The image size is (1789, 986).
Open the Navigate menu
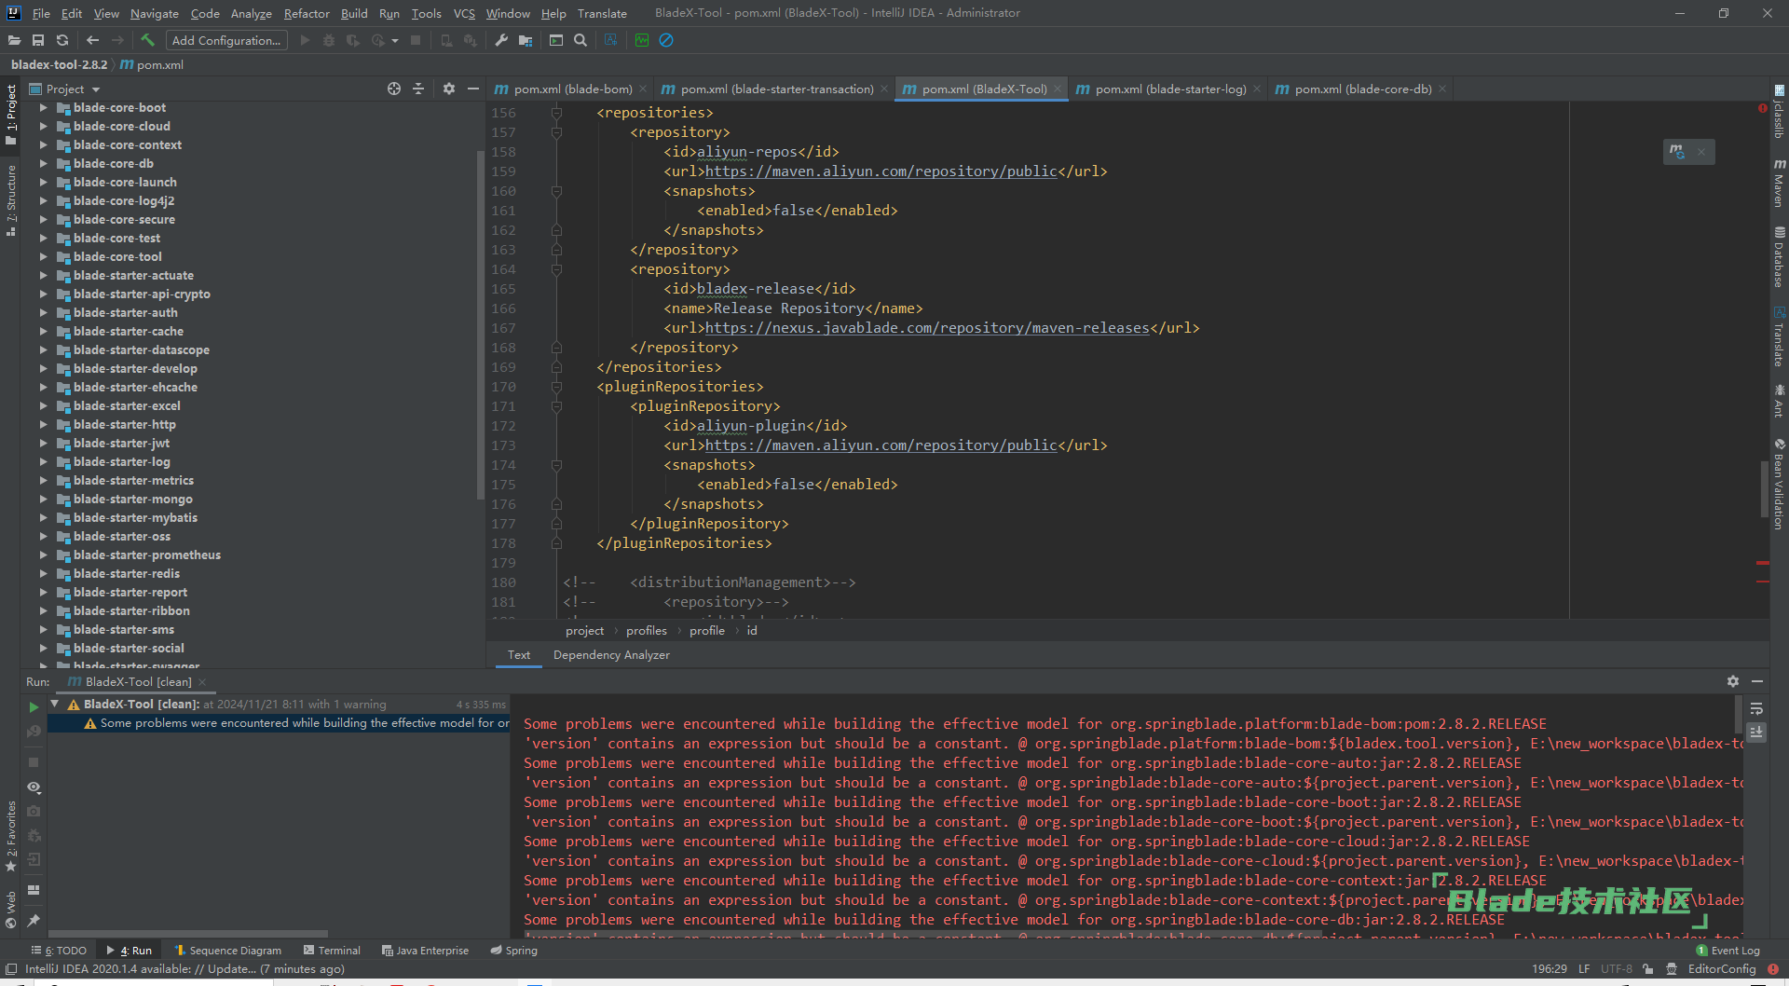click(x=154, y=13)
